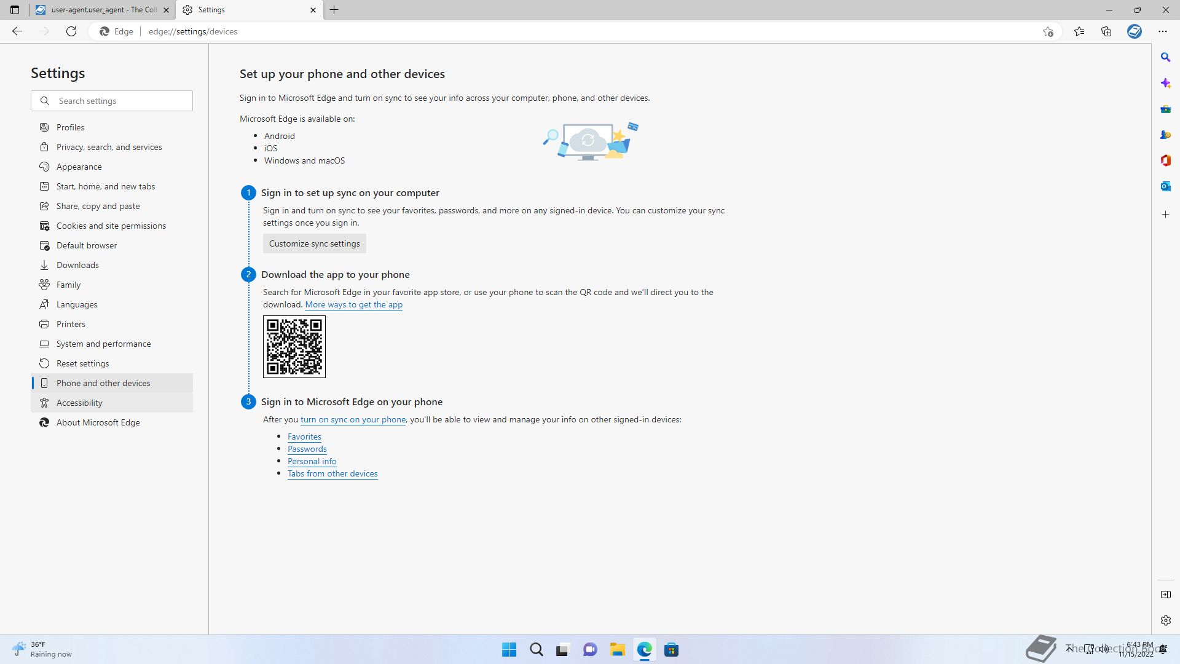The width and height of the screenshot is (1180, 664).
Task: Open the tab actions menu button
Action: click(15, 10)
